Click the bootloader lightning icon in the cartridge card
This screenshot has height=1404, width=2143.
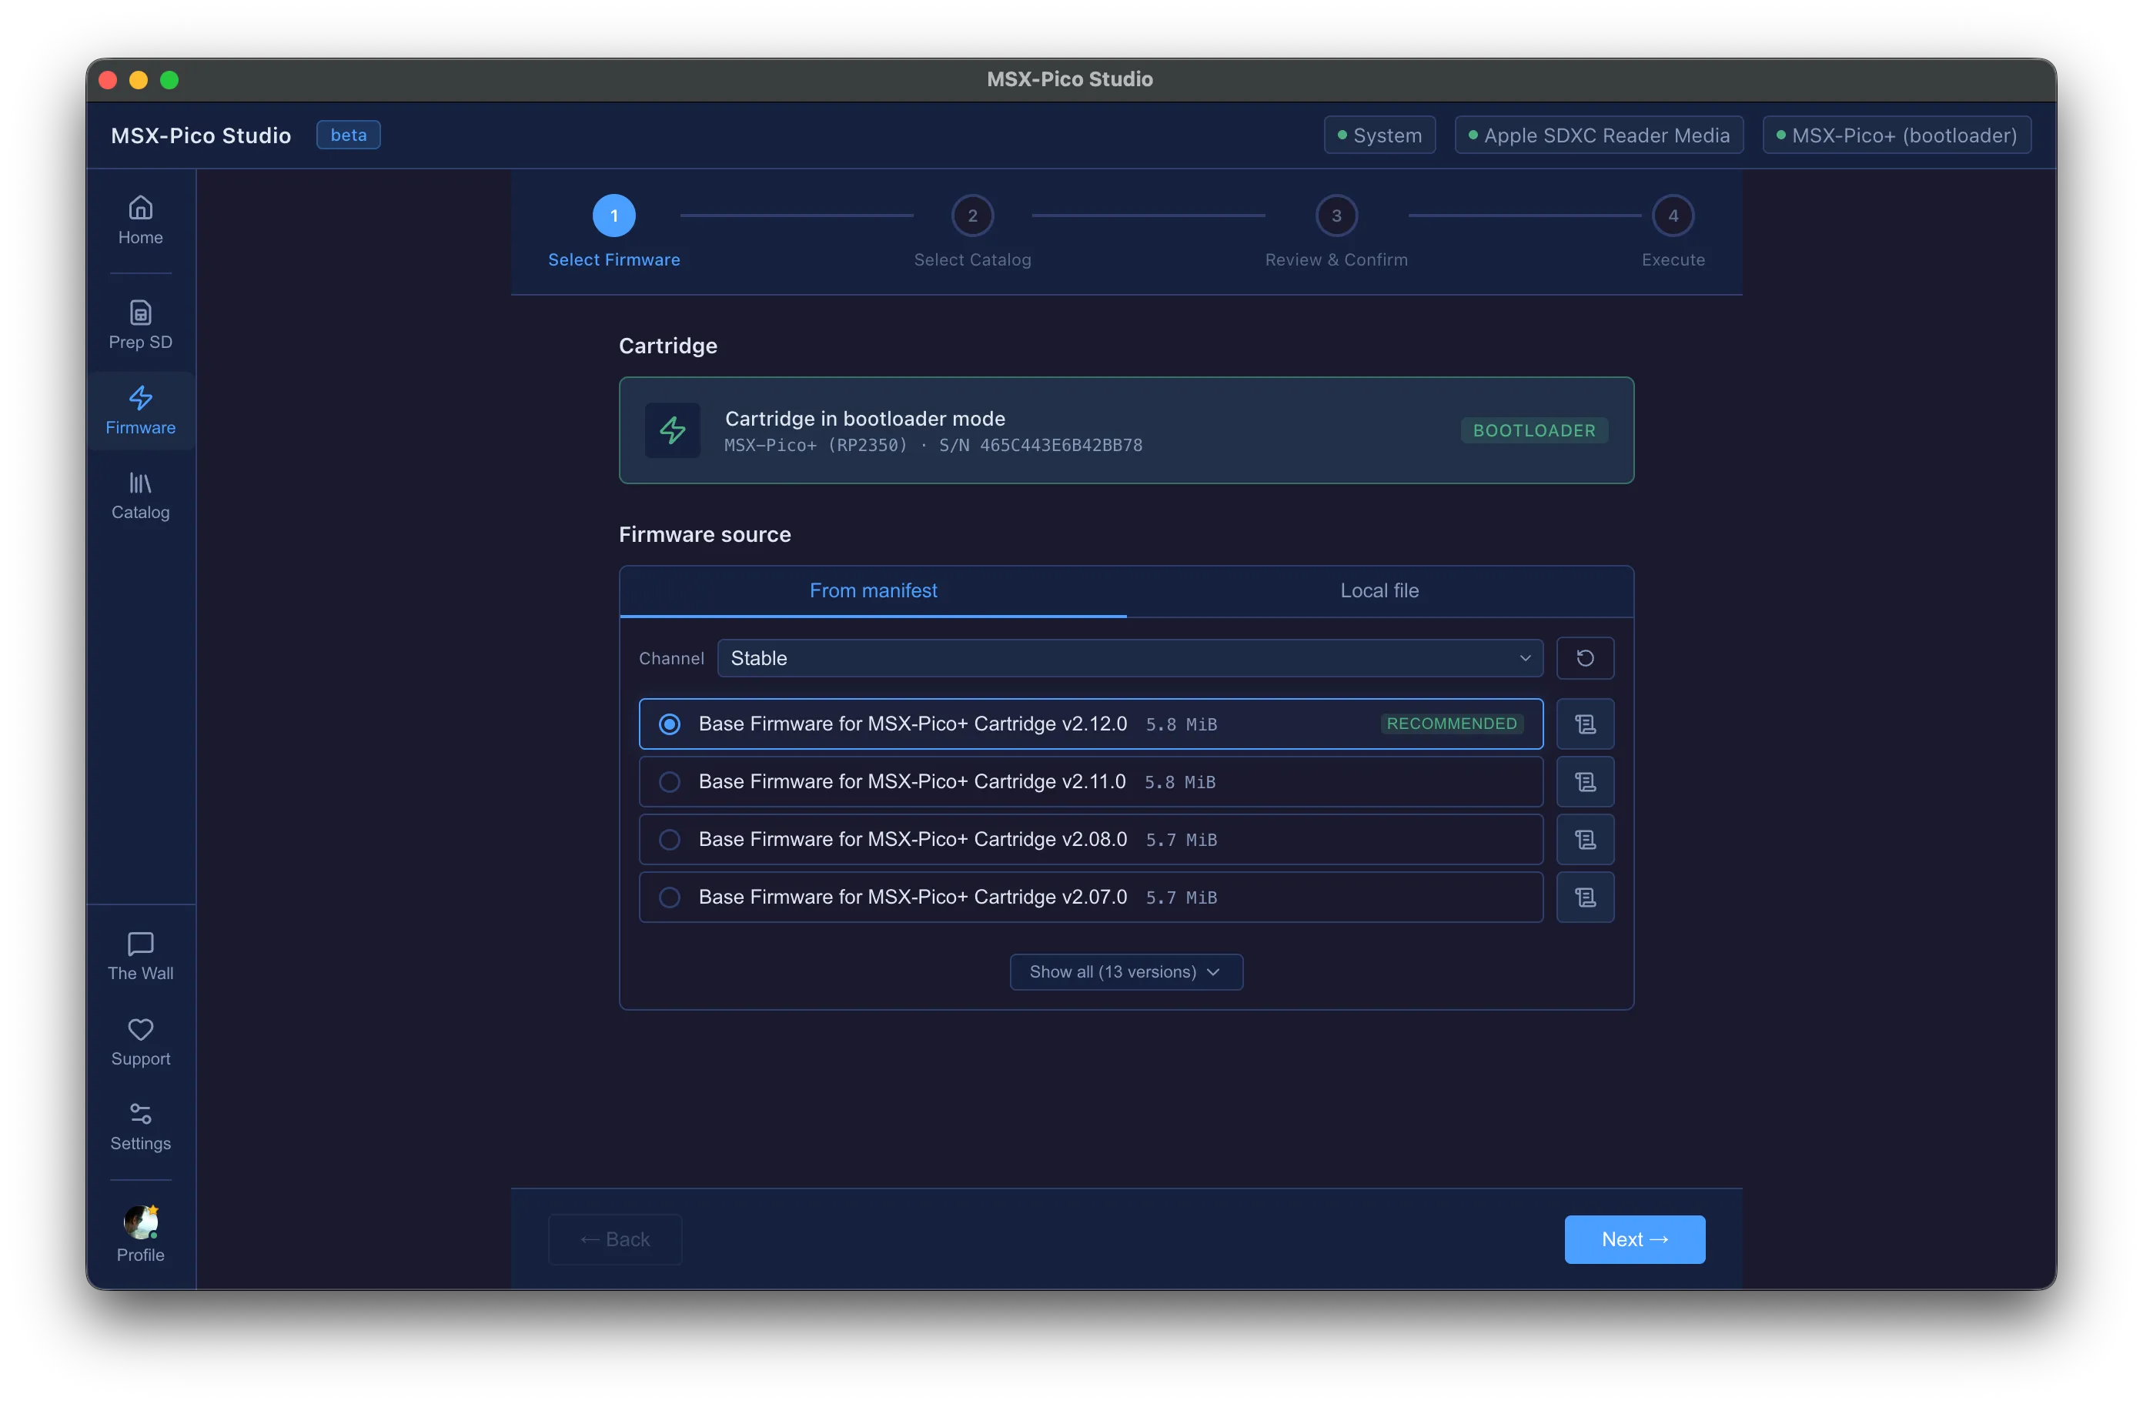coord(673,430)
